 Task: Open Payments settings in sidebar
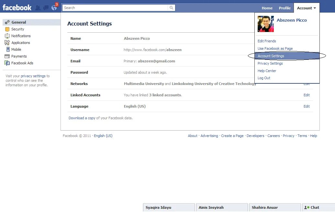pos(19,56)
